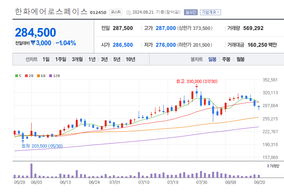Click the red 20-day moving average swatch
Image resolution: width=284 pixels, height=192 pixels.
coord(26,76)
